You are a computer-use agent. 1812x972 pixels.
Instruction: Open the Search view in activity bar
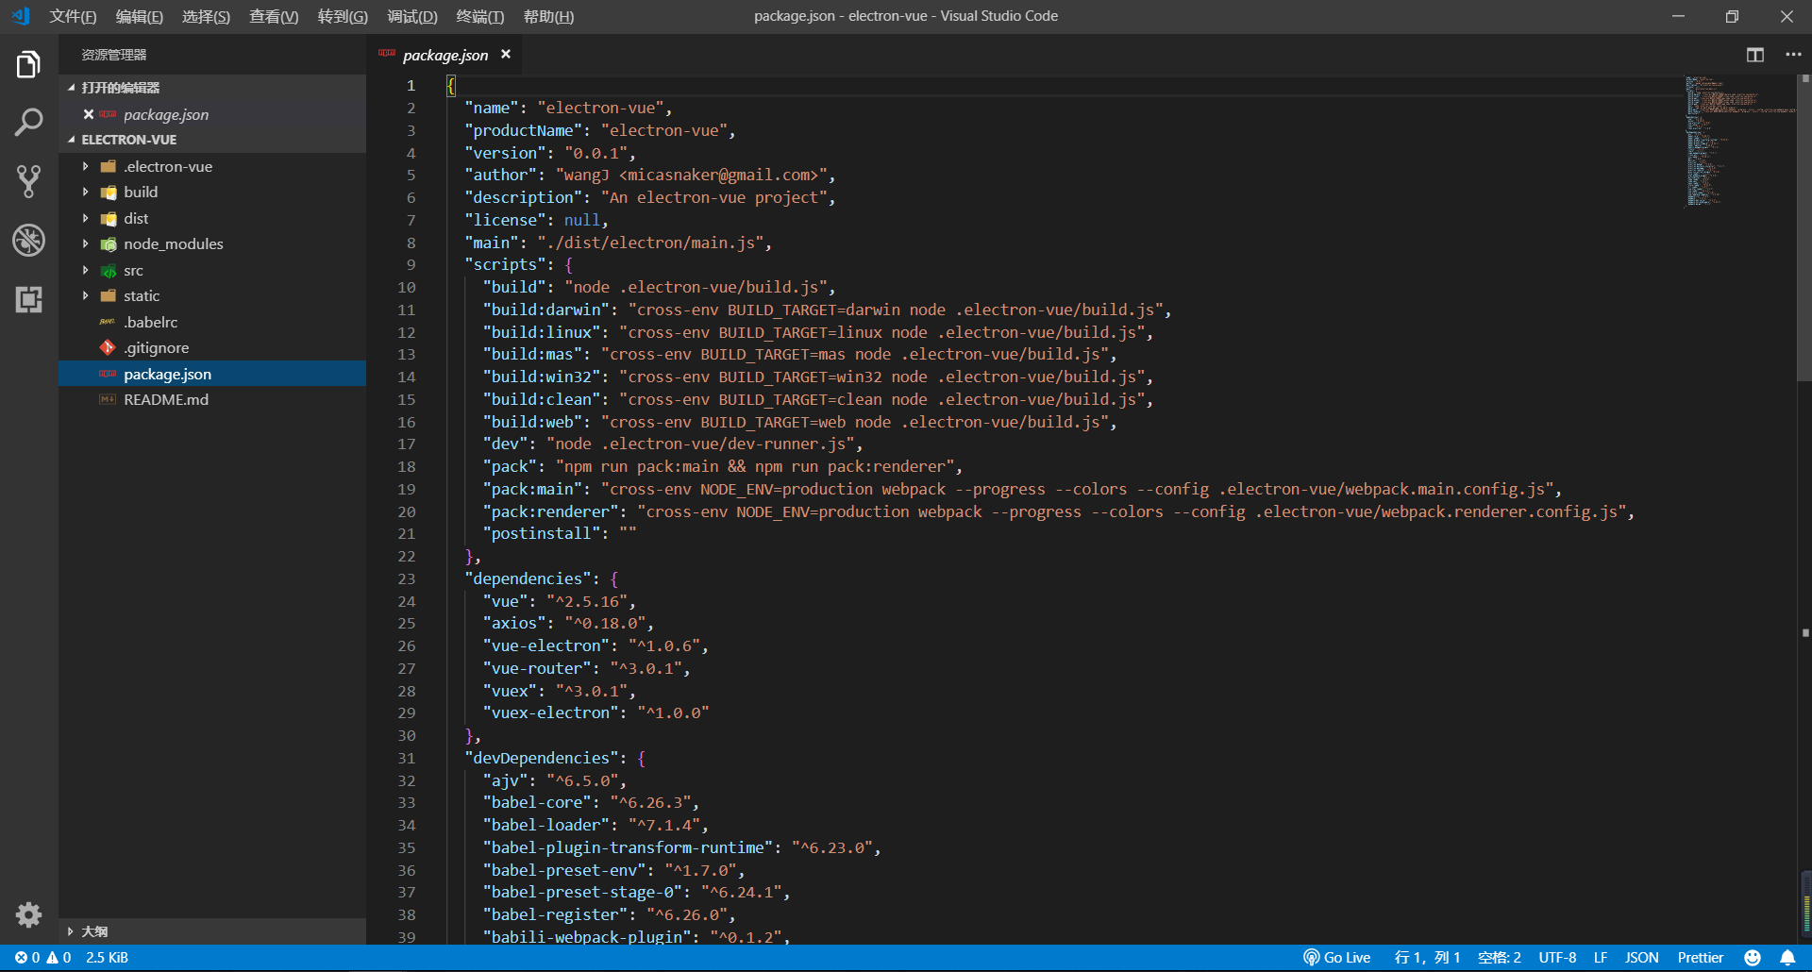pyautogui.click(x=28, y=123)
